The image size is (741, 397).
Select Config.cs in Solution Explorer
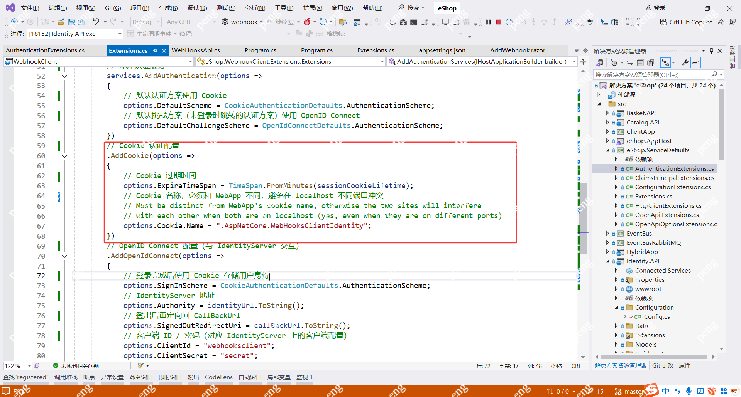point(657,317)
